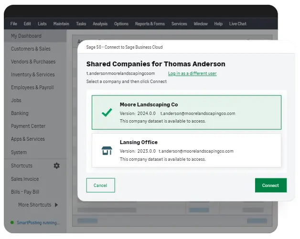Click the Cancel button
The height and width of the screenshot is (239, 300).
tap(100, 185)
